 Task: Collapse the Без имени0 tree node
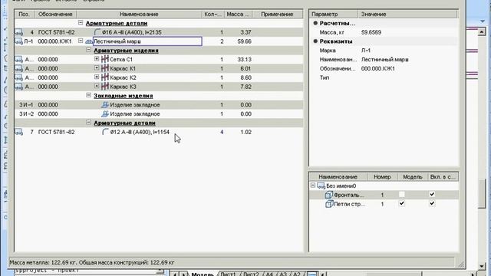tap(313, 186)
